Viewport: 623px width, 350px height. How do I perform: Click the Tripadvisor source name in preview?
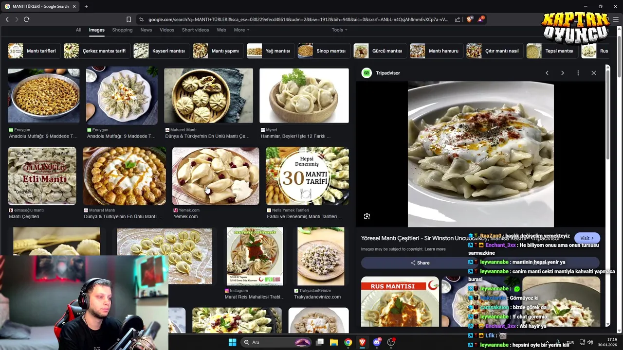[x=388, y=73]
